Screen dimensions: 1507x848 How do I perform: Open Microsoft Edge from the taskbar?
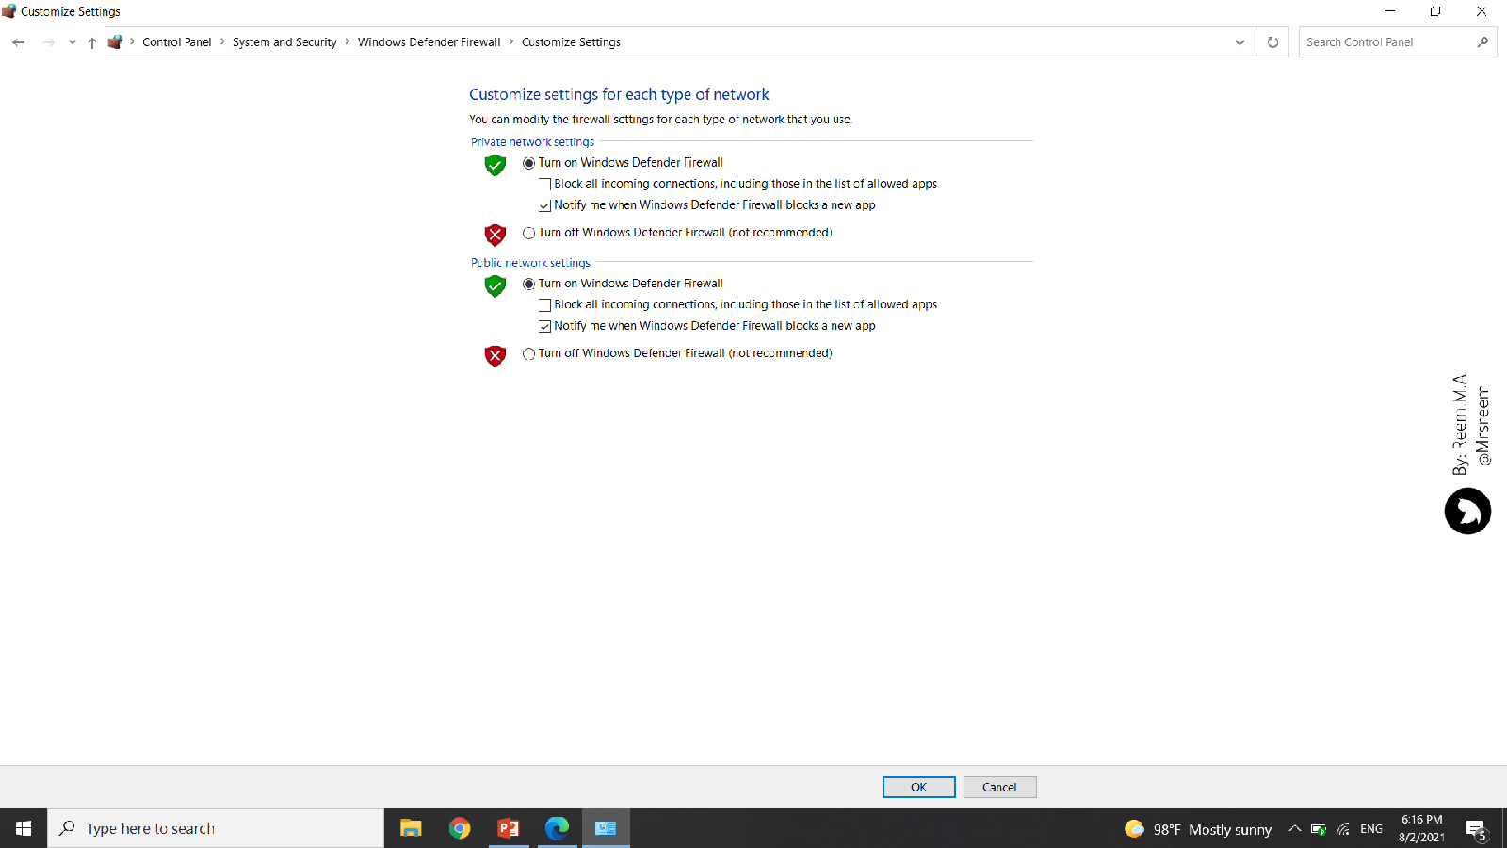click(557, 828)
